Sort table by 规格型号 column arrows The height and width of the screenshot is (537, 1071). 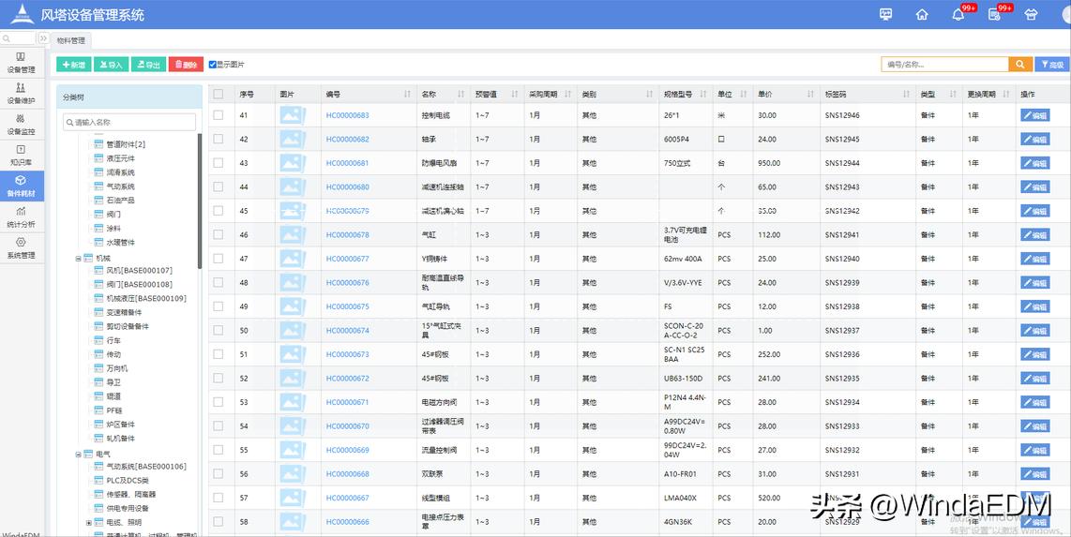[702, 94]
